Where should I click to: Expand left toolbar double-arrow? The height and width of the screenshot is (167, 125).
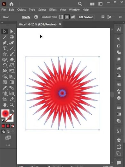click(2, 22)
